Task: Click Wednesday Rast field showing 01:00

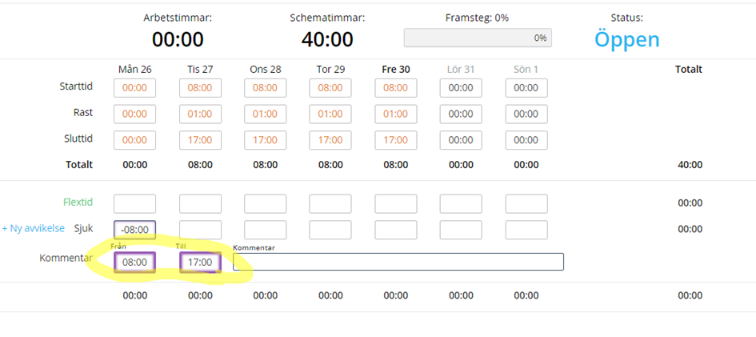Action: 265,114
